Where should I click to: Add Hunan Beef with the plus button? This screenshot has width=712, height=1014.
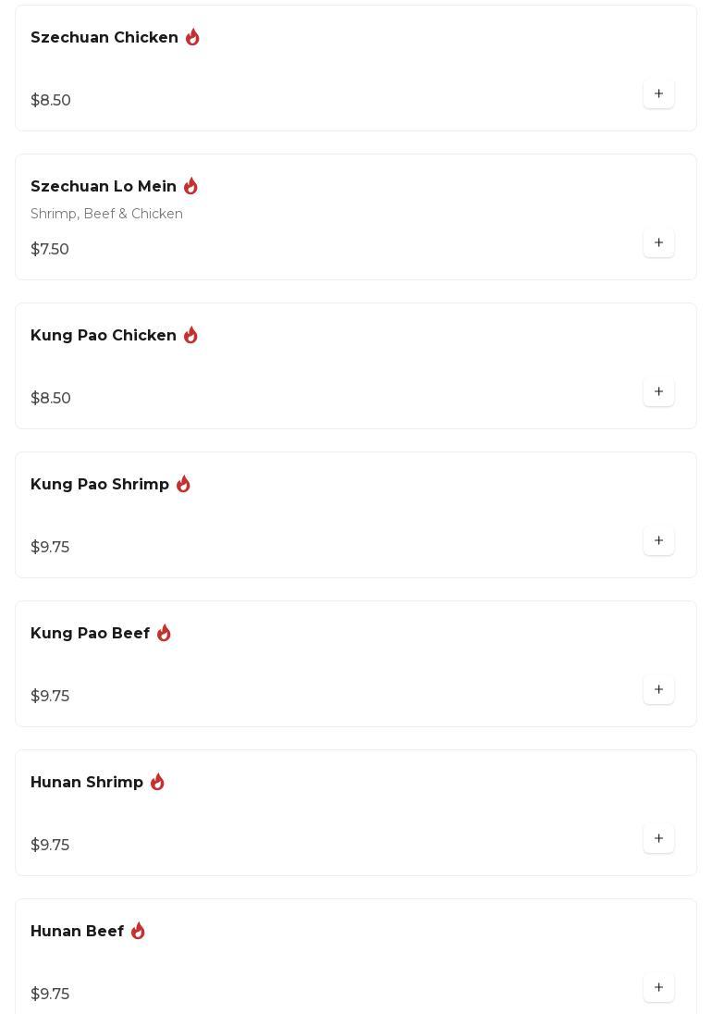click(x=658, y=987)
